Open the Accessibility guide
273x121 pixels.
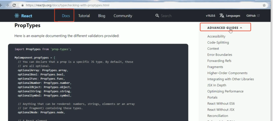click(x=216, y=36)
